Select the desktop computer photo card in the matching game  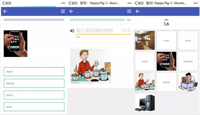pyautogui.click(x=145, y=103)
